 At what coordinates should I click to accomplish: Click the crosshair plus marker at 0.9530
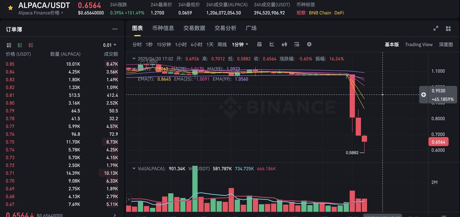click(x=424, y=95)
